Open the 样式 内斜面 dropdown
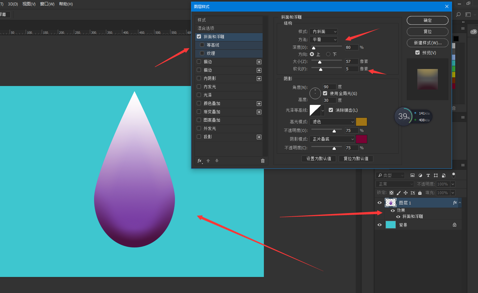The width and height of the screenshot is (478, 293). (x=324, y=31)
